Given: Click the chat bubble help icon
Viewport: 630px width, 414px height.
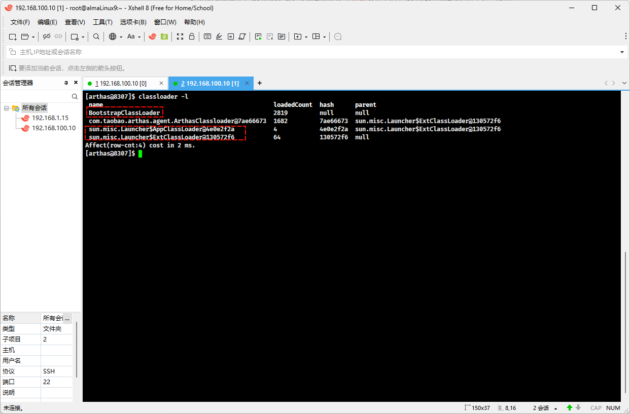Looking at the screenshot, I should pyautogui.click(x=338, y=36).
